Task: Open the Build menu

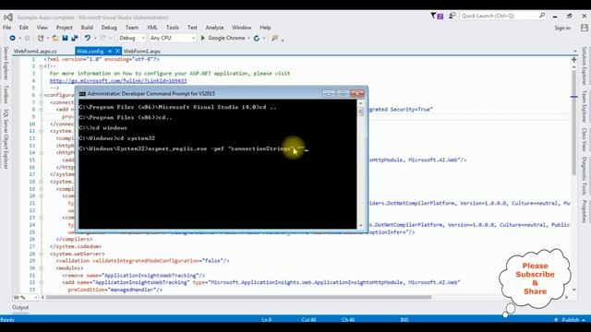Action: pyautogui.click(x=87, y=28)
